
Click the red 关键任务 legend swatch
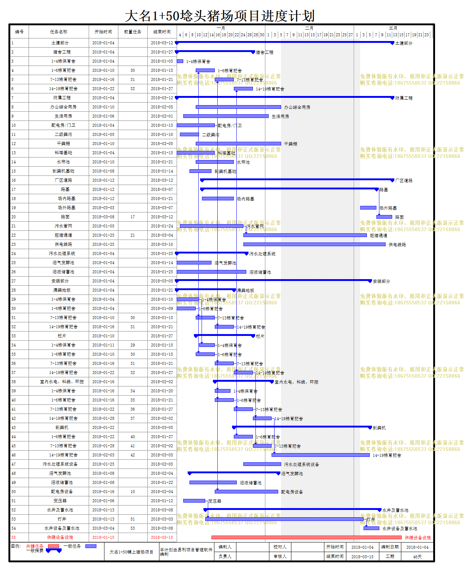click(x=54, y=546)
